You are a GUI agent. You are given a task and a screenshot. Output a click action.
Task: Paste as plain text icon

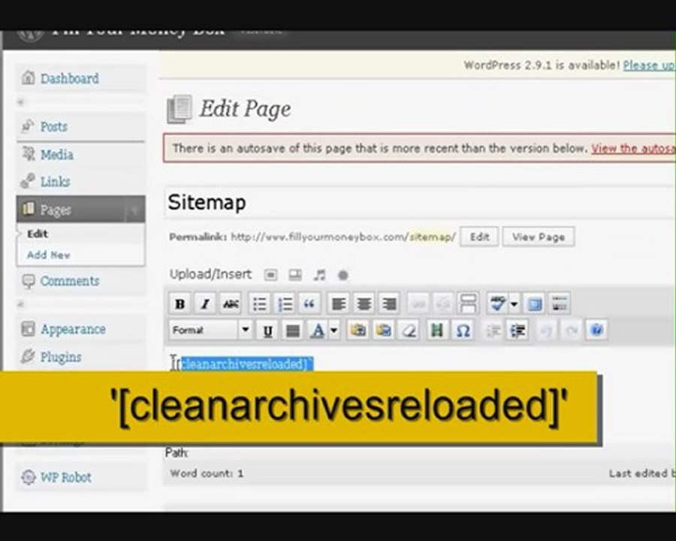358,331
